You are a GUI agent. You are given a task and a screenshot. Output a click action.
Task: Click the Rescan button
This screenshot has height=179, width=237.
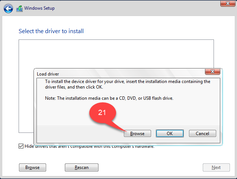pyautogui.click(x=81, y=167)
